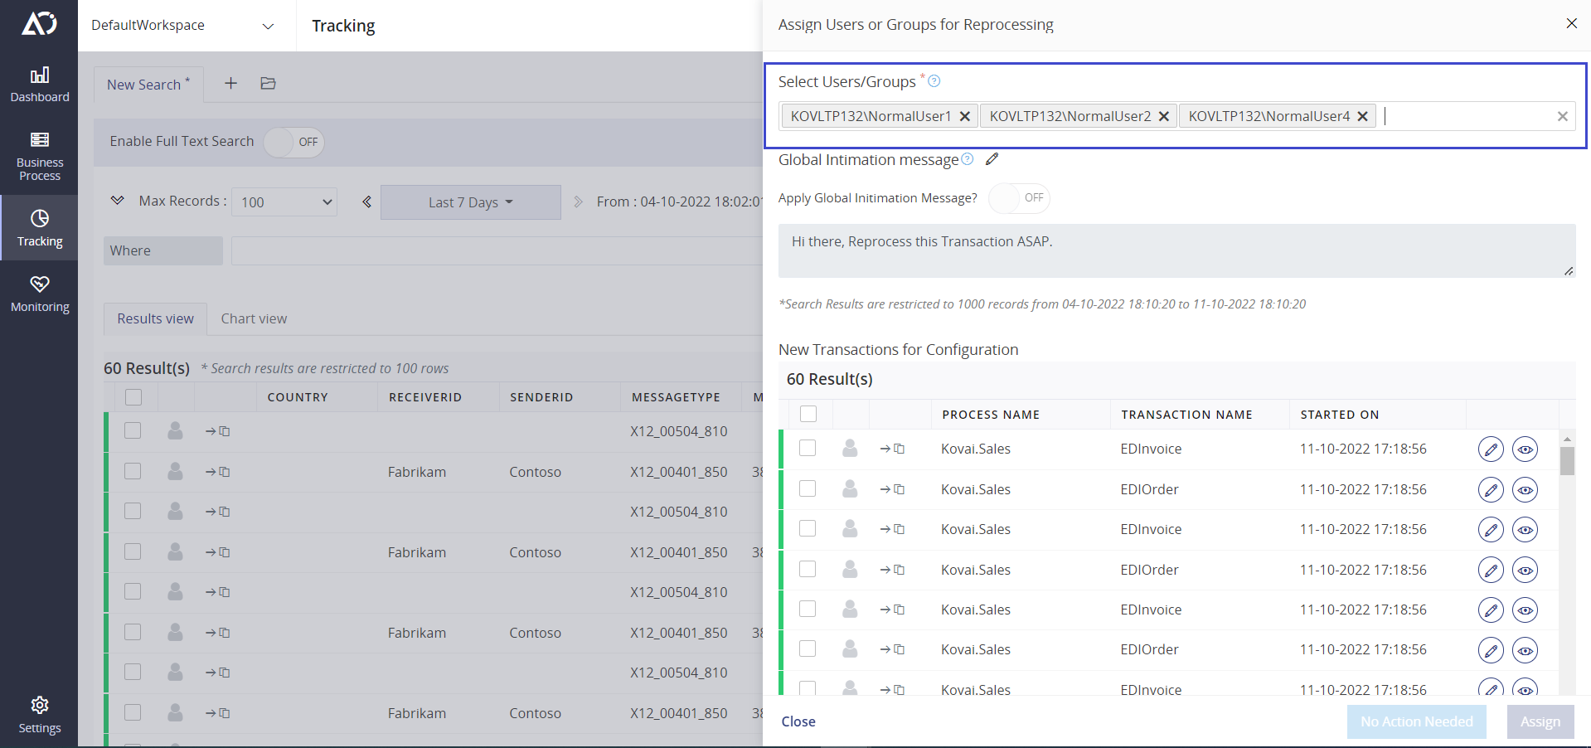
Task: Check the first Fabrikam Contoso result row checkbox
Action: 133,471
